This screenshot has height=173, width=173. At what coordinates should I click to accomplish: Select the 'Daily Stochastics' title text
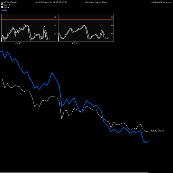9,2
